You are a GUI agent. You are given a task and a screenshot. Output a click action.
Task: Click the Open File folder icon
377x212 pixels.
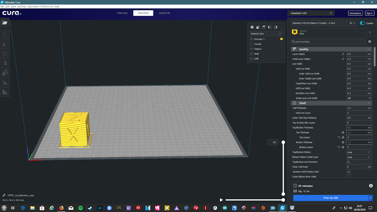click(x=5, y=23)
